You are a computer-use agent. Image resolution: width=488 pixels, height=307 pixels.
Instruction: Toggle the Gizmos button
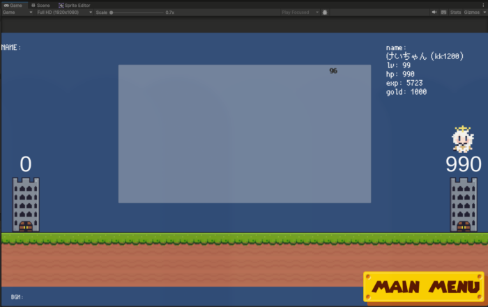coord(471,13)
